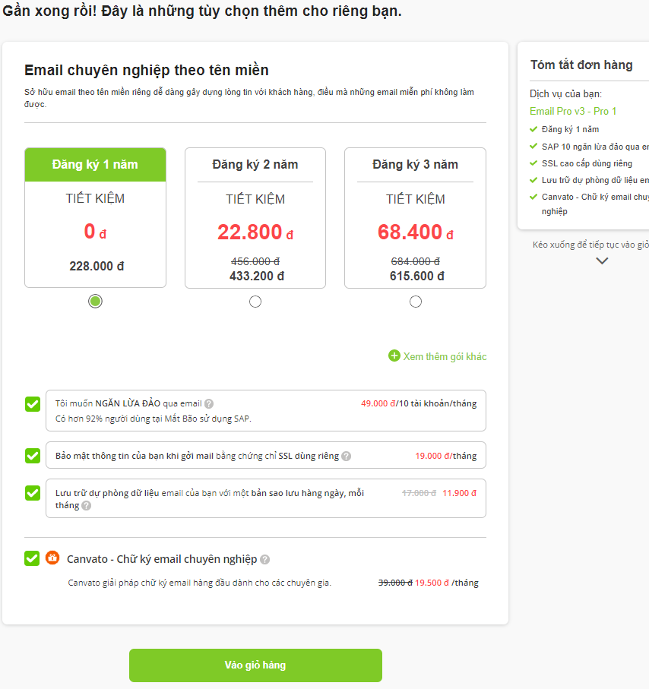Choose the Đăng ký 2 năm card
The height and width of the screenshot is (689, 649).
[x=255, y=218]
